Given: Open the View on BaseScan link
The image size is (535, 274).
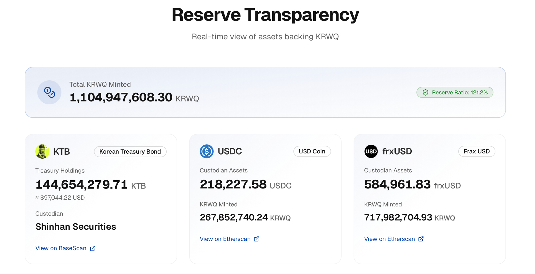Looking at the screenshot, I should pyautogui.click(x=61, y=248).
